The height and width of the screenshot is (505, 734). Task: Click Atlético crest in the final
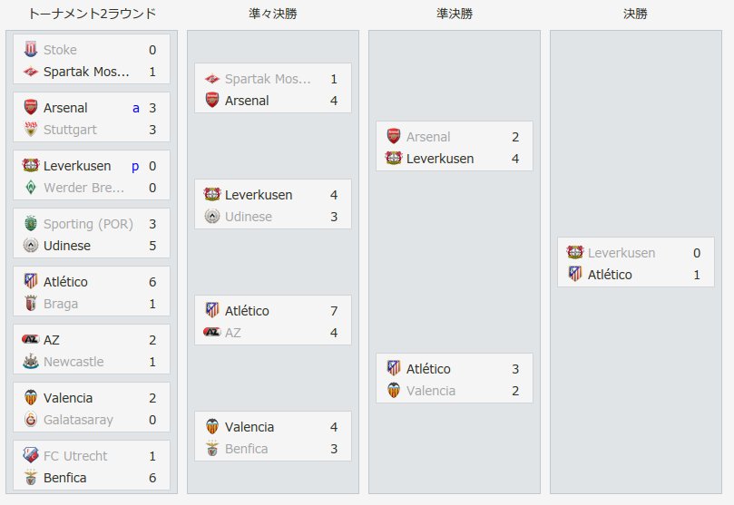coord(575,275)
